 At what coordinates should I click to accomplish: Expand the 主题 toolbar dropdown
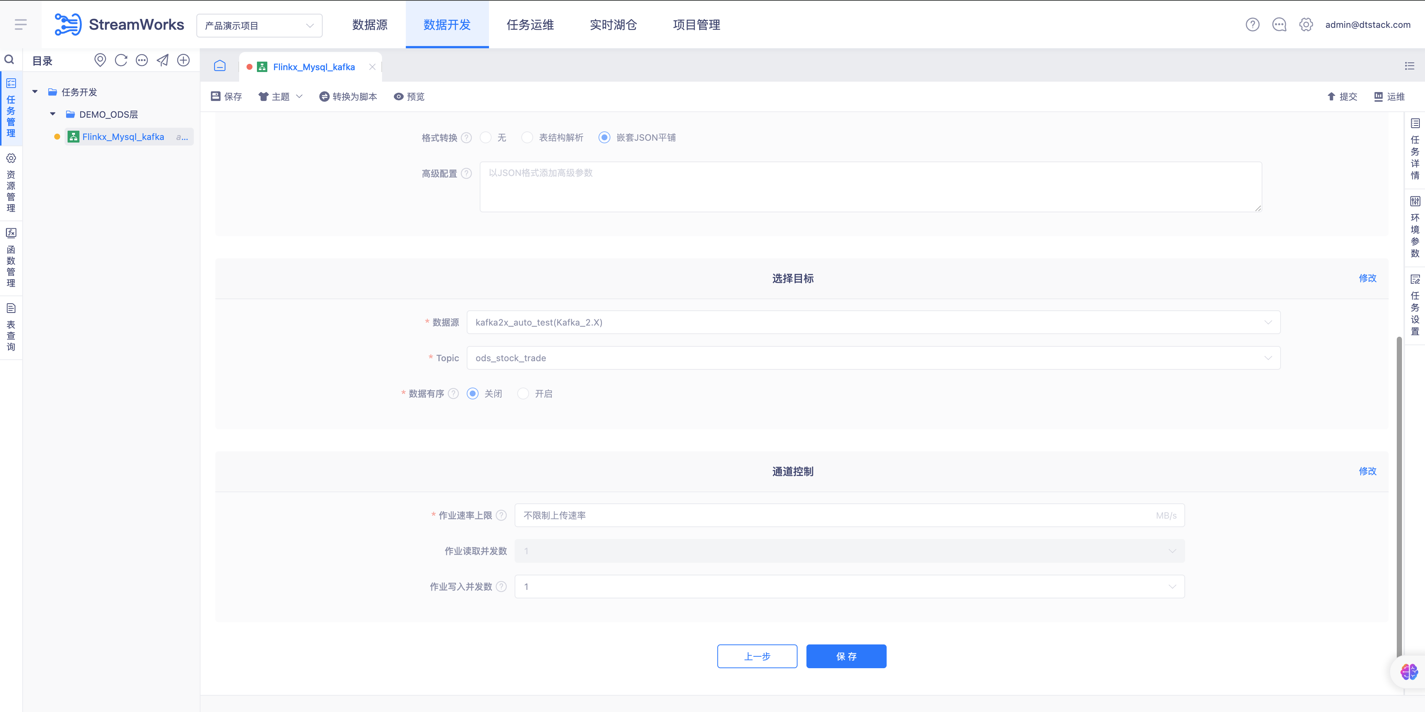pos(280,96)
